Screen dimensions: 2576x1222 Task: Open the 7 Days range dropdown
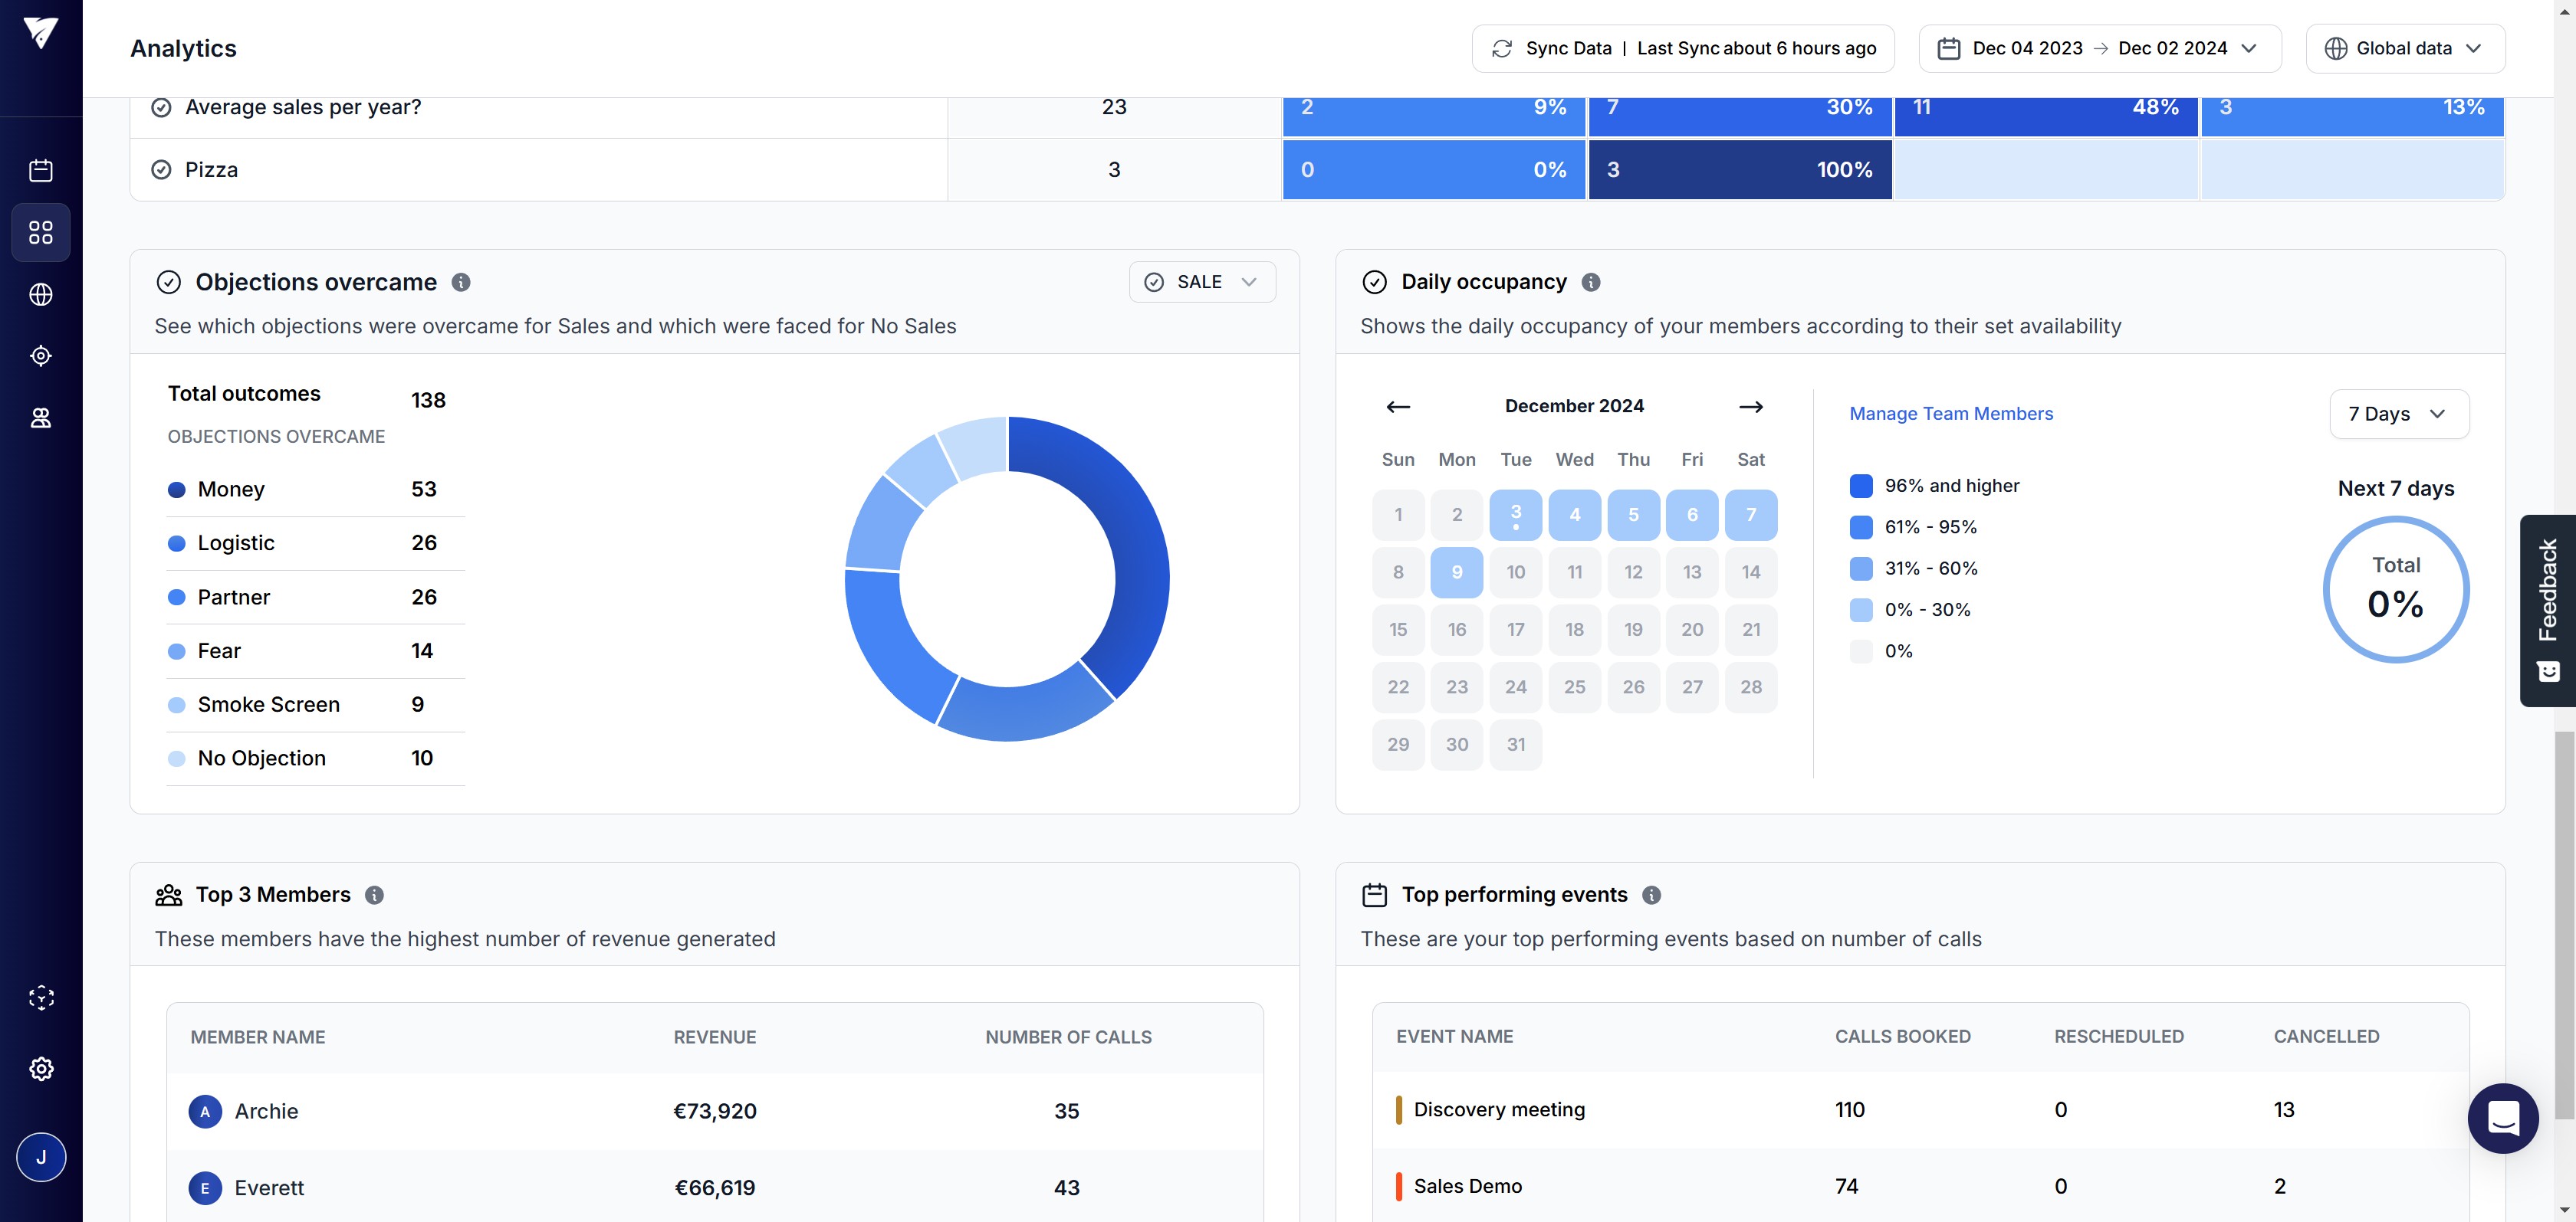pos(2398,414)
